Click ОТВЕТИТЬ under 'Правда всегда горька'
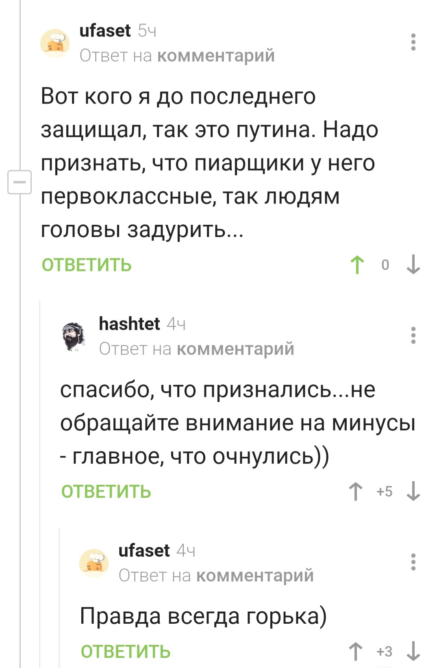Image resolution: width=439 pixels, height=668 pixels. pos(126,651)
